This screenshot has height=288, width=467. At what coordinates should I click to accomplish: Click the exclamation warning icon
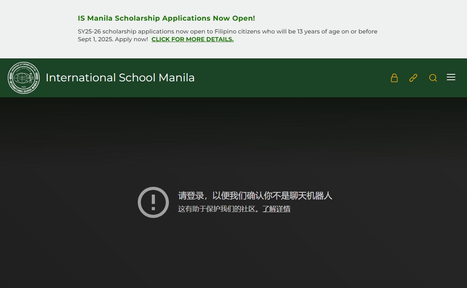153,202
